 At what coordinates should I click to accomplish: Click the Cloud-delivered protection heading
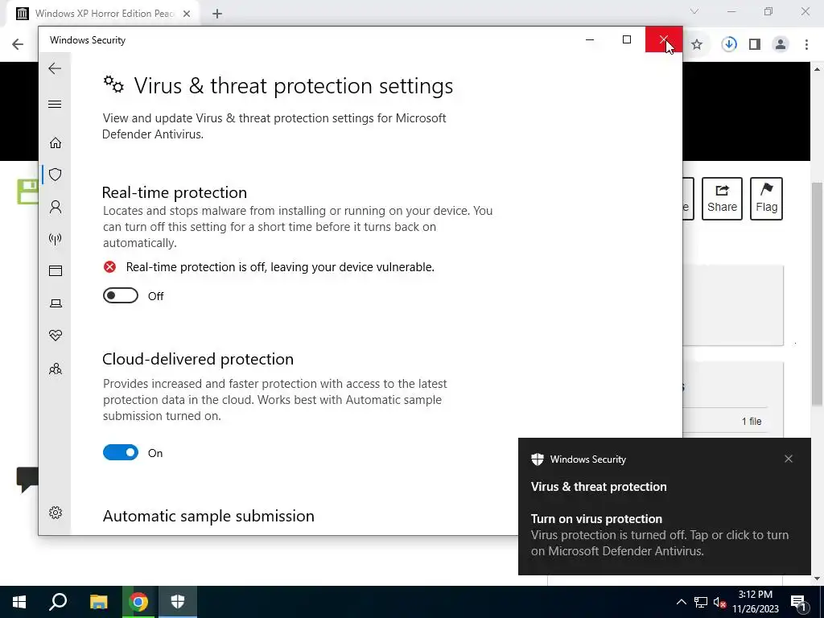pos(198,359)
